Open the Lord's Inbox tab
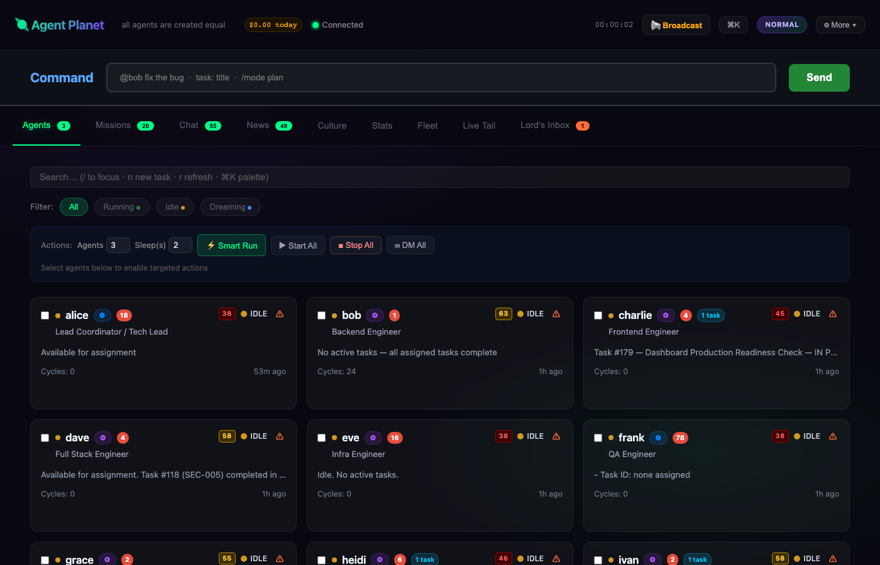This screenshot has height=565, width=880. (x=554, y=126)
